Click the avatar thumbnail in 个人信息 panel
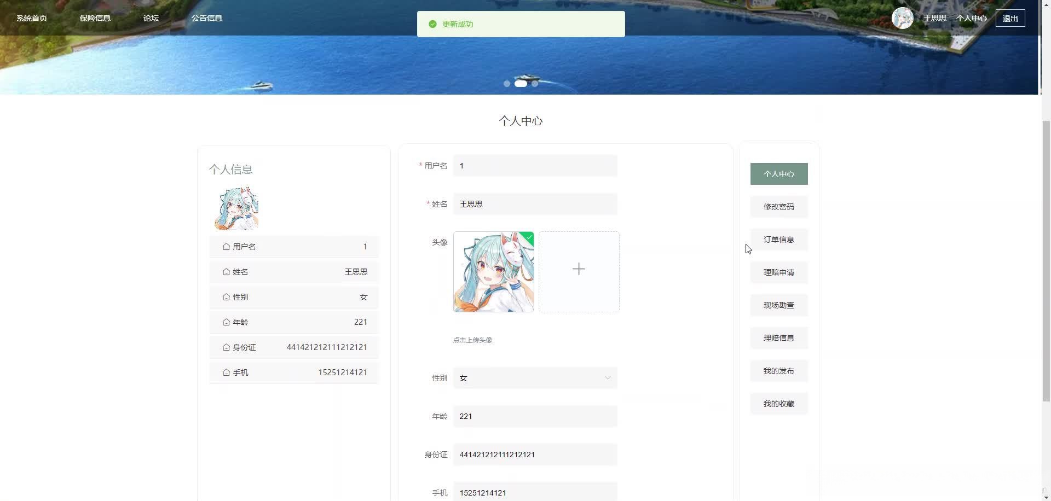 pos(236,207)
